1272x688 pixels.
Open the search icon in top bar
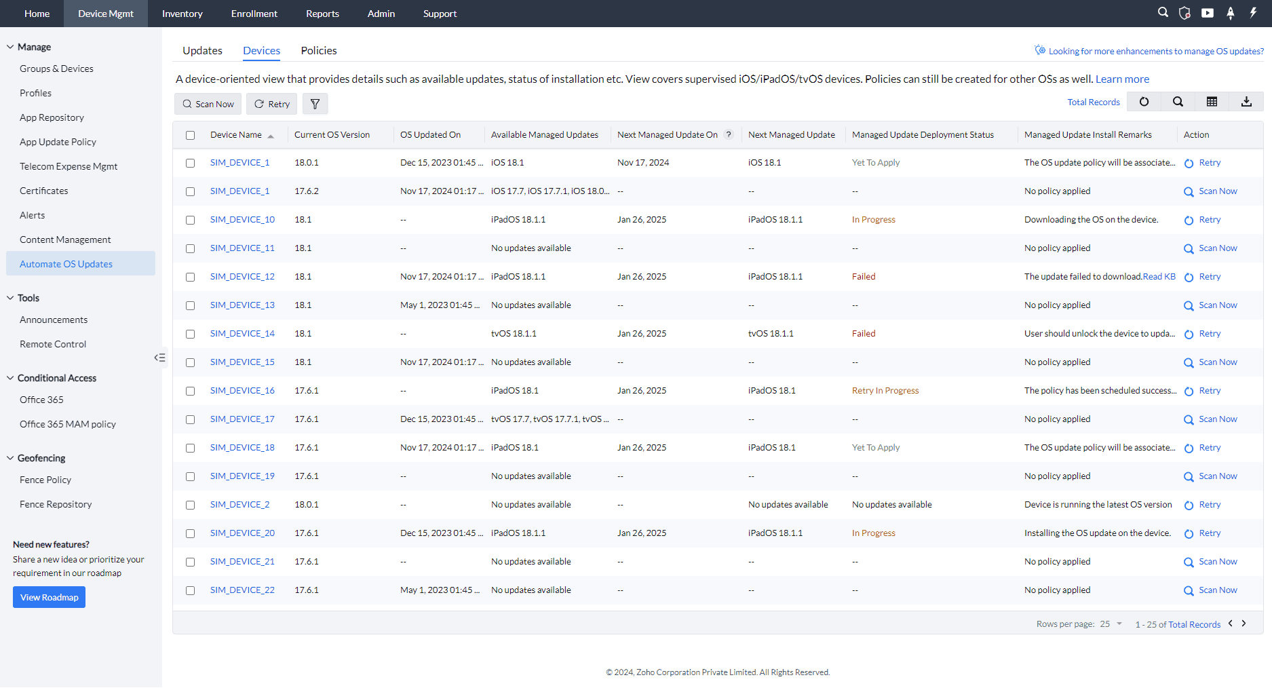(x=1163, y=13)
